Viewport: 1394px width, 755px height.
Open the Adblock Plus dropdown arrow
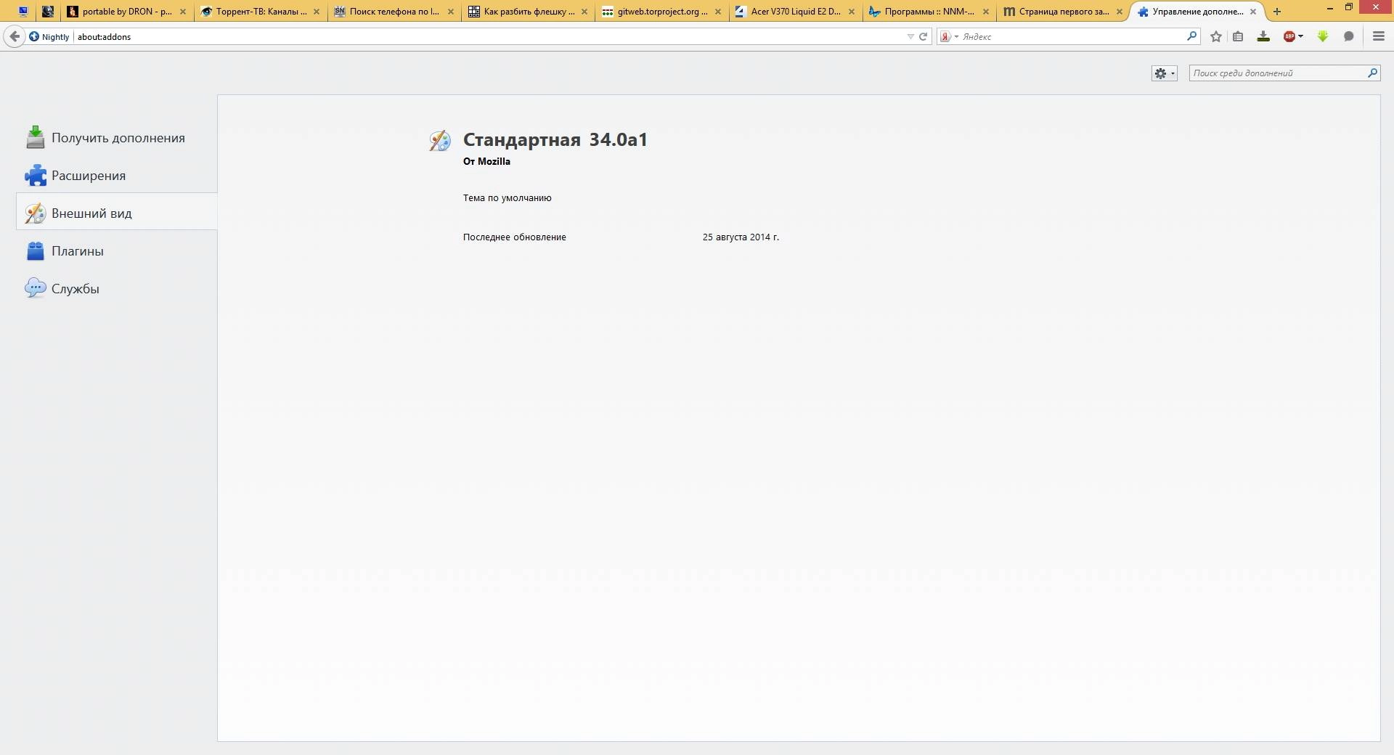(1300, 36)
